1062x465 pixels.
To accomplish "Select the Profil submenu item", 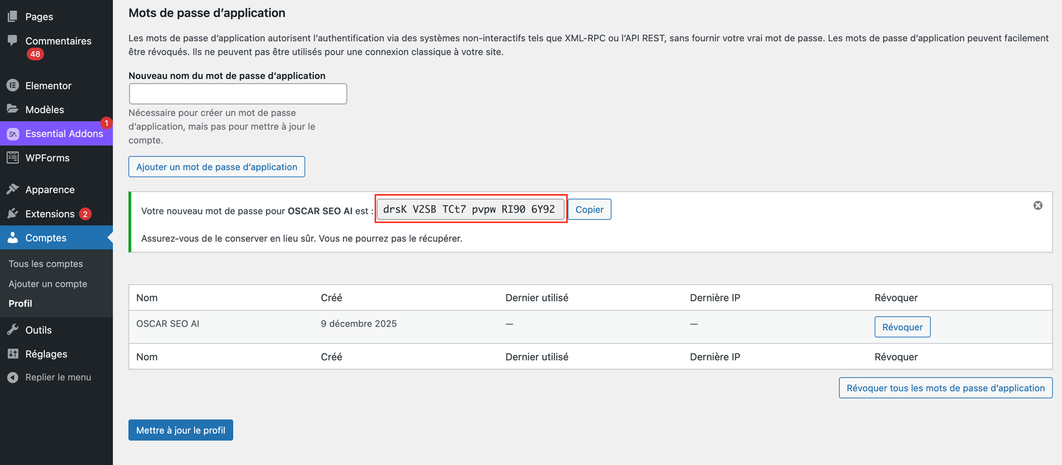I will (21, 303).
